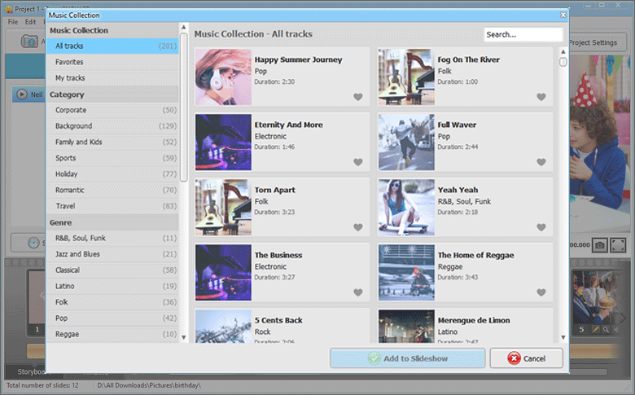Click the Search tracks field
635x395 pixels.
pos(523,34)
